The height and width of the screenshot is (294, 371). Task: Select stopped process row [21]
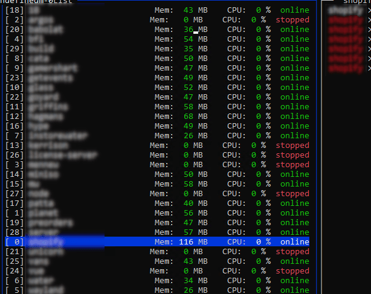pyautogui.click(x=157, y=252)
